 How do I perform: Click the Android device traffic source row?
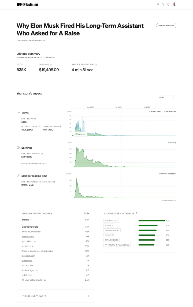tap(55, 251)
